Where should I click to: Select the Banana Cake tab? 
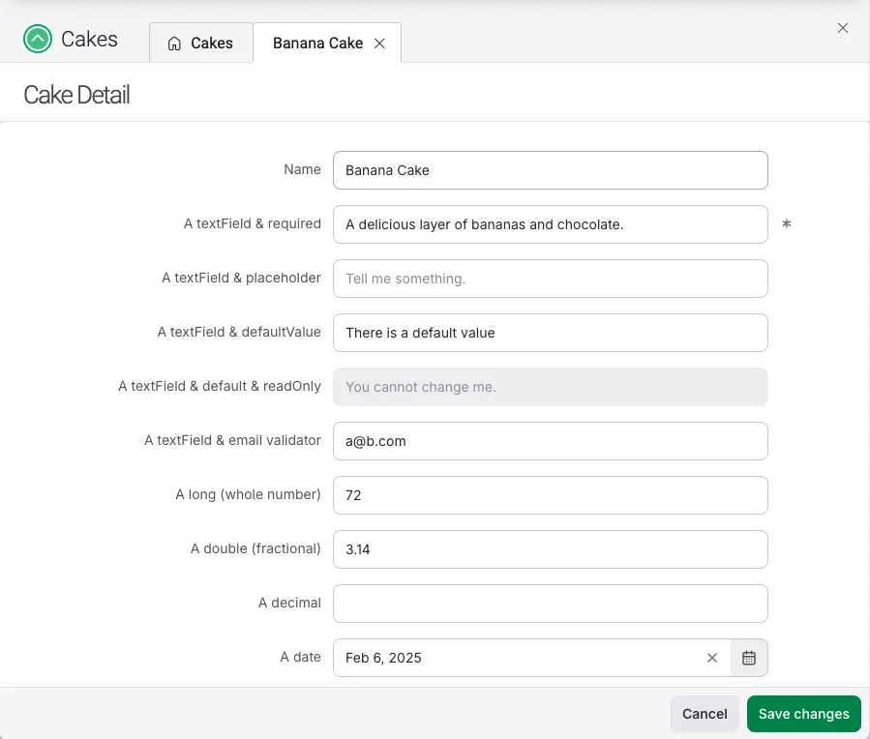point(316,43)
